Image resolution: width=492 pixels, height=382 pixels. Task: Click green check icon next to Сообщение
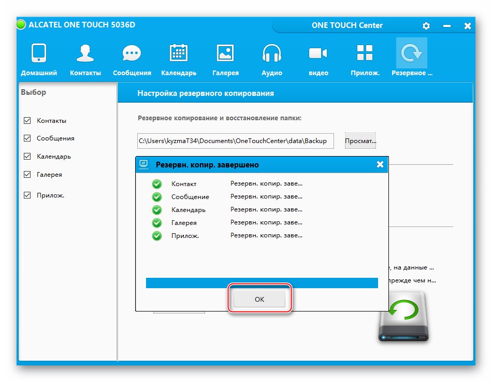click(157, 197)
